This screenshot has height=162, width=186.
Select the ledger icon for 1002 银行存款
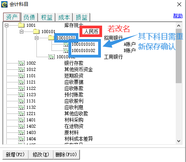(x=21, y=63)
